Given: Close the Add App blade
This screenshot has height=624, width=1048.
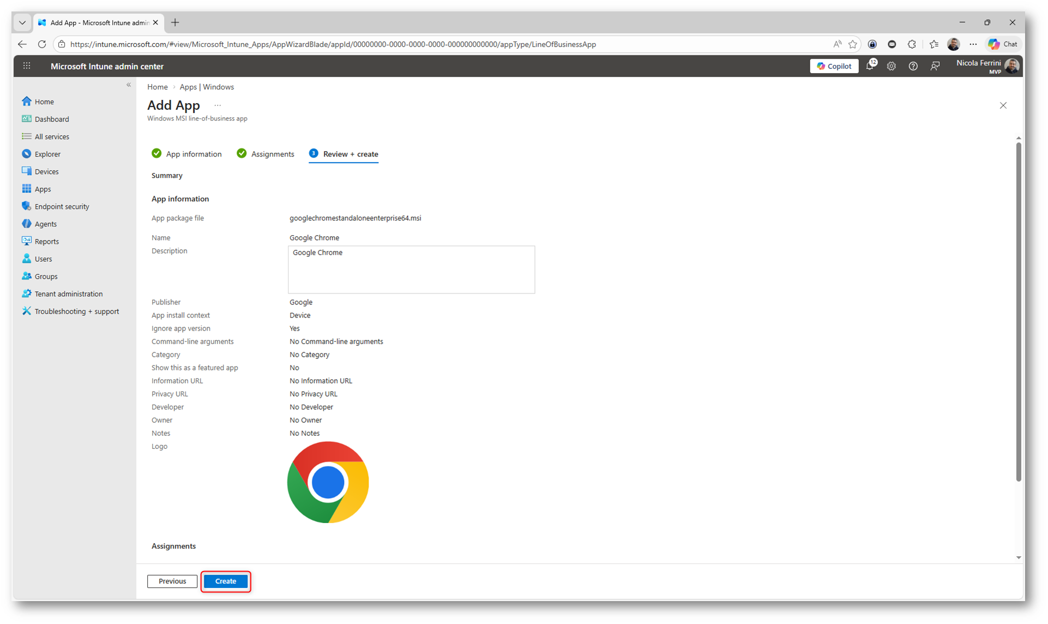Looking at the screenshot, I should tap(1003, 105).
